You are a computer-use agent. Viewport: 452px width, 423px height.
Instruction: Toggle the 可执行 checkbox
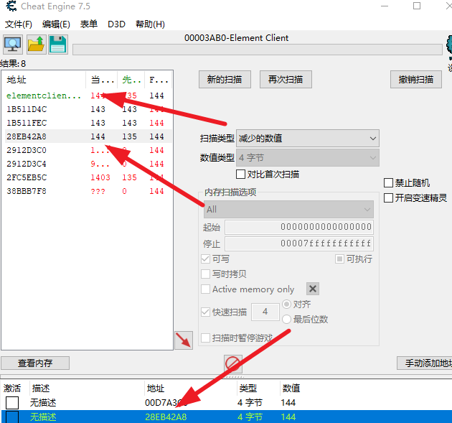coord(339,259)
